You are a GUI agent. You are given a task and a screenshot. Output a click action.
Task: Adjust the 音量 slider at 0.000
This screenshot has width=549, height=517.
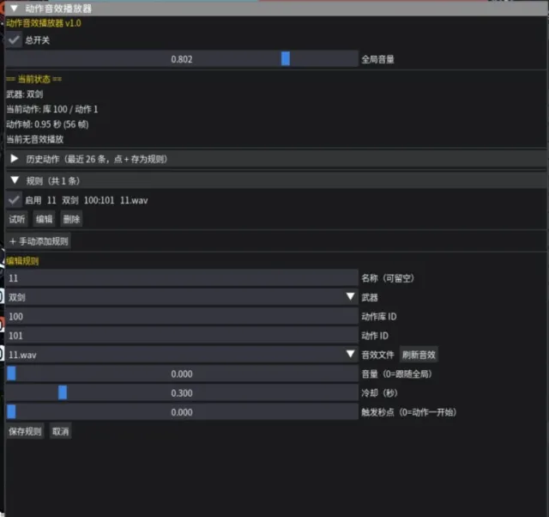pos(182,374)
